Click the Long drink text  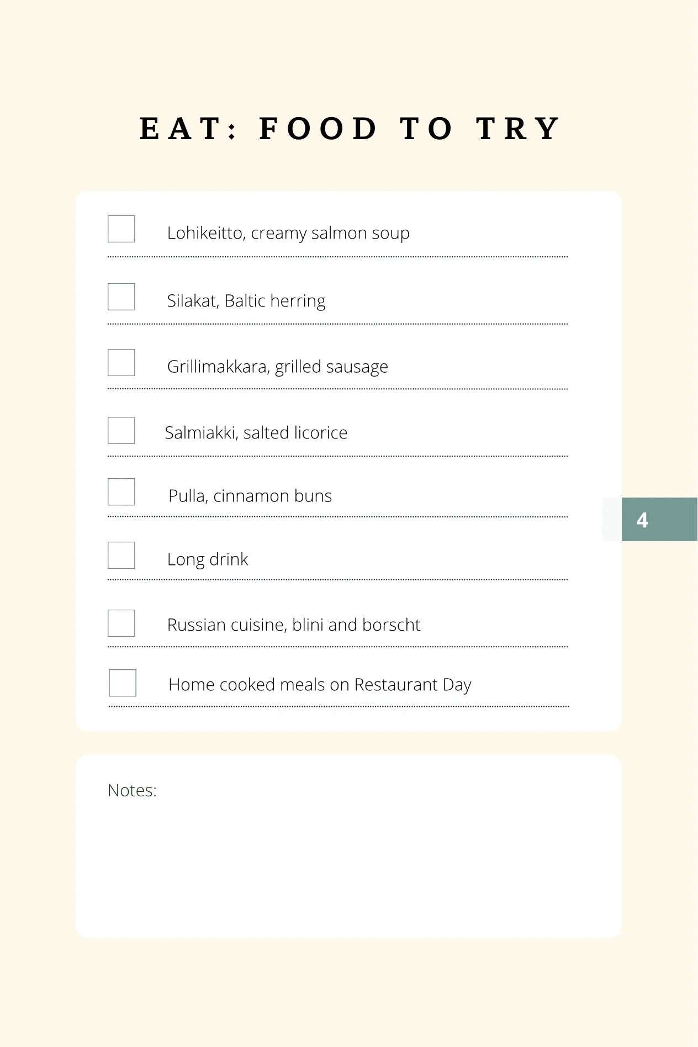[x=208, y=559]
